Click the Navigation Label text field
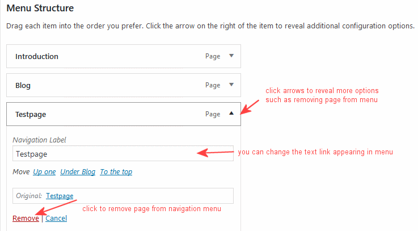This screenshot has width=418, height=231. (x=123, y=153)
